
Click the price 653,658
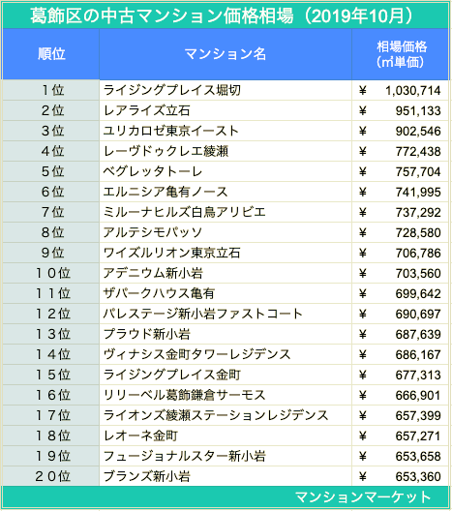pyautogui.click(x=418, y=456)
